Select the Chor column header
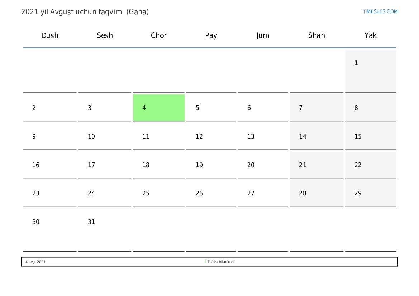Viewport: 419px width, 296px height. [x=158, y=35]
